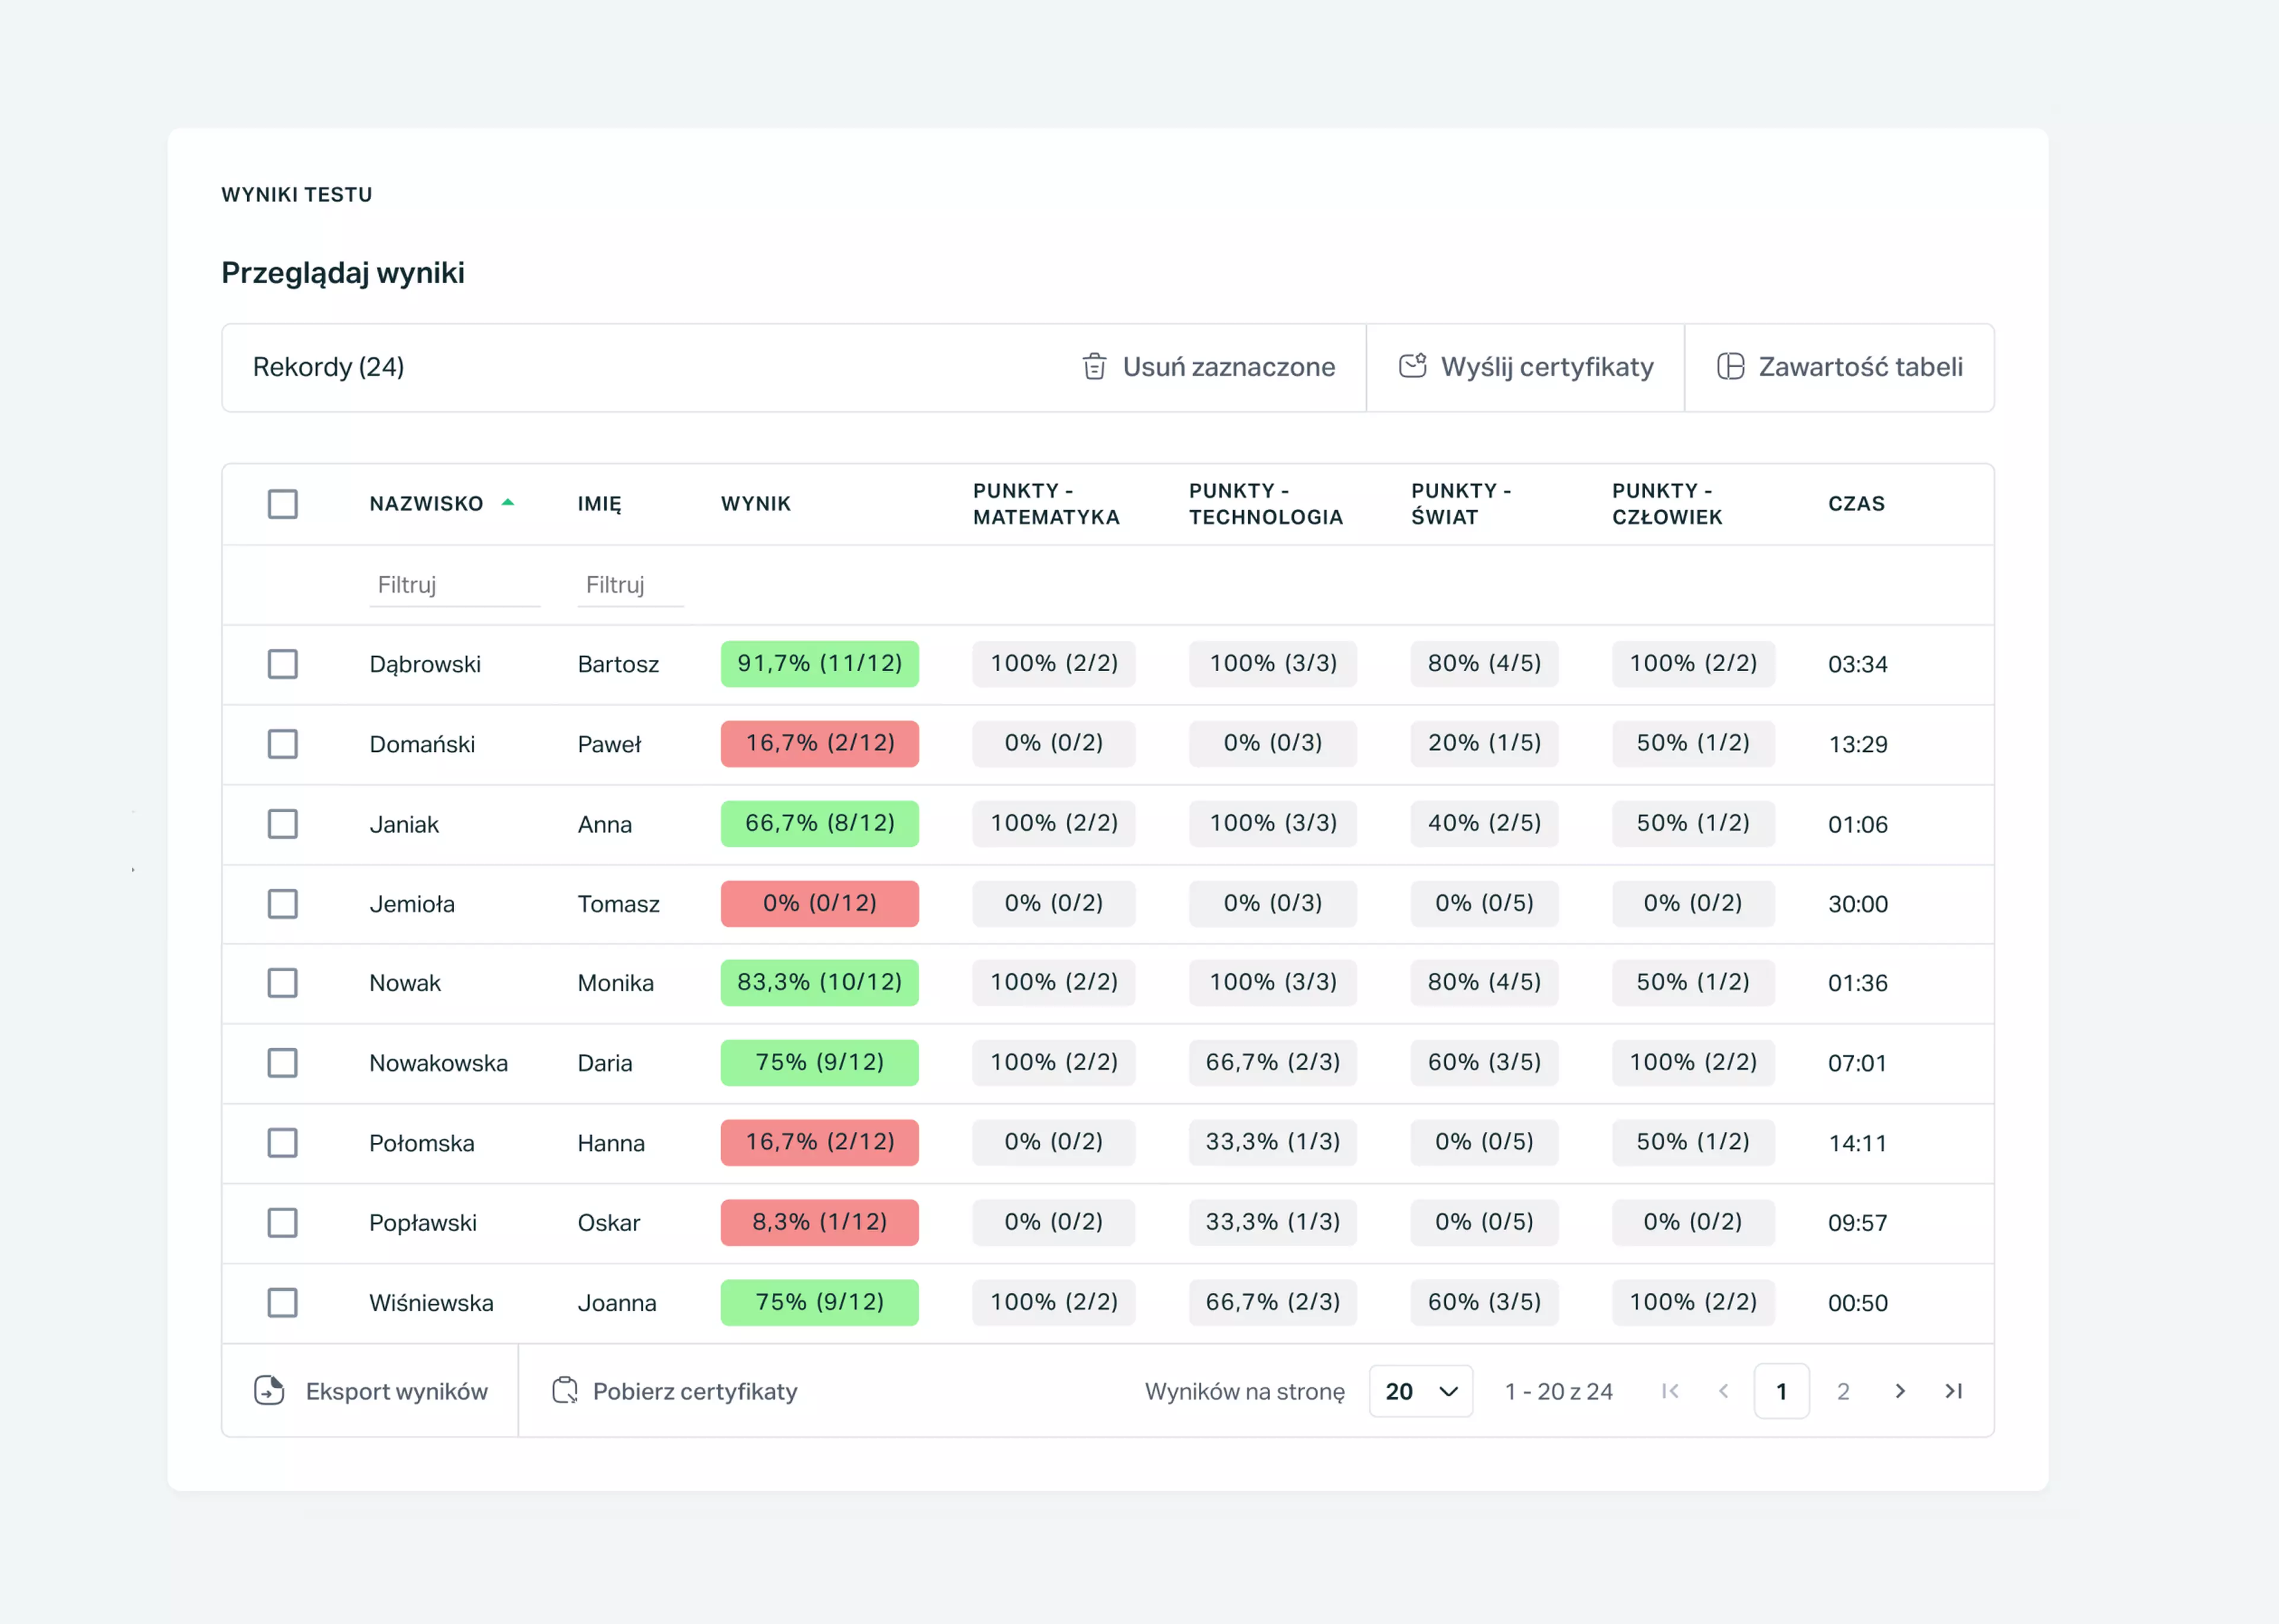Viewport: 2279px width, 1624px height.
Task: Click the red 0% (0/12) result badge
Action: coord(820,904)
